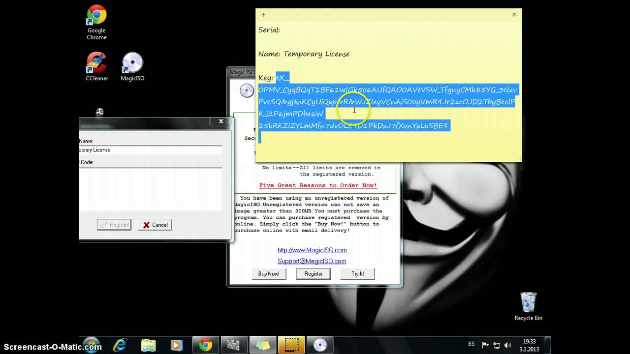Click the taskbar clock showing 19:33
The width and height of the screenshot is (630, 354).
click(x=529, y=345)
